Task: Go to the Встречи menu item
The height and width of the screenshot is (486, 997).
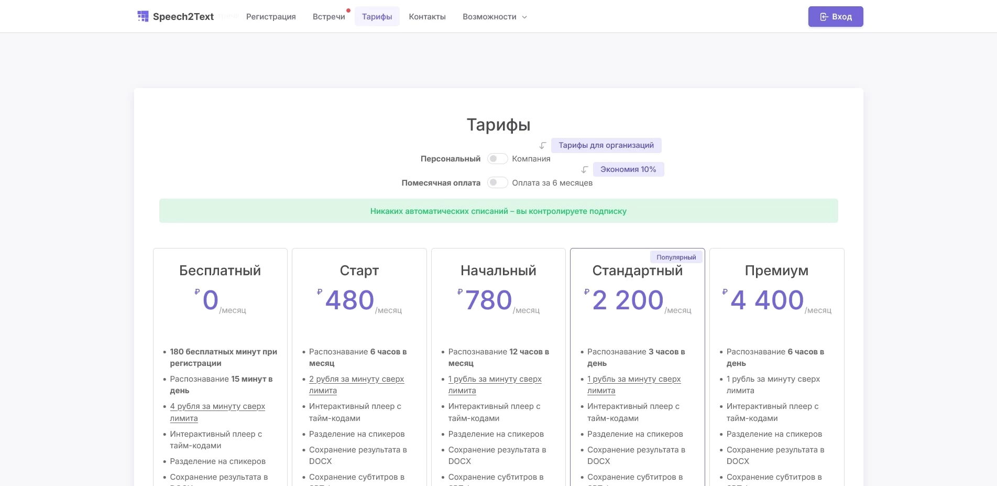Action: click(328, 17)
